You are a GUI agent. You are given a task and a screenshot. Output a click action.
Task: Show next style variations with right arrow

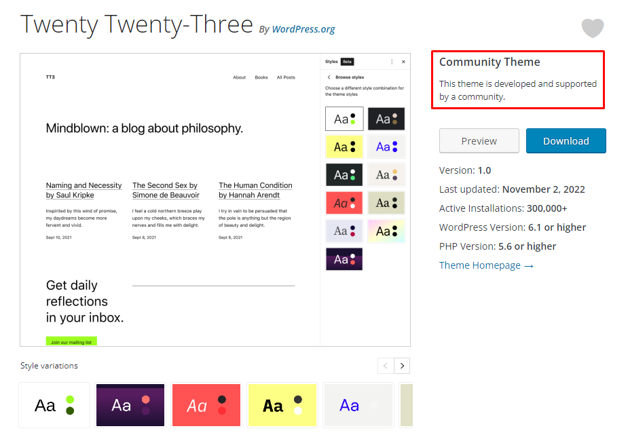pyautogui.click(x=401, y=365)
